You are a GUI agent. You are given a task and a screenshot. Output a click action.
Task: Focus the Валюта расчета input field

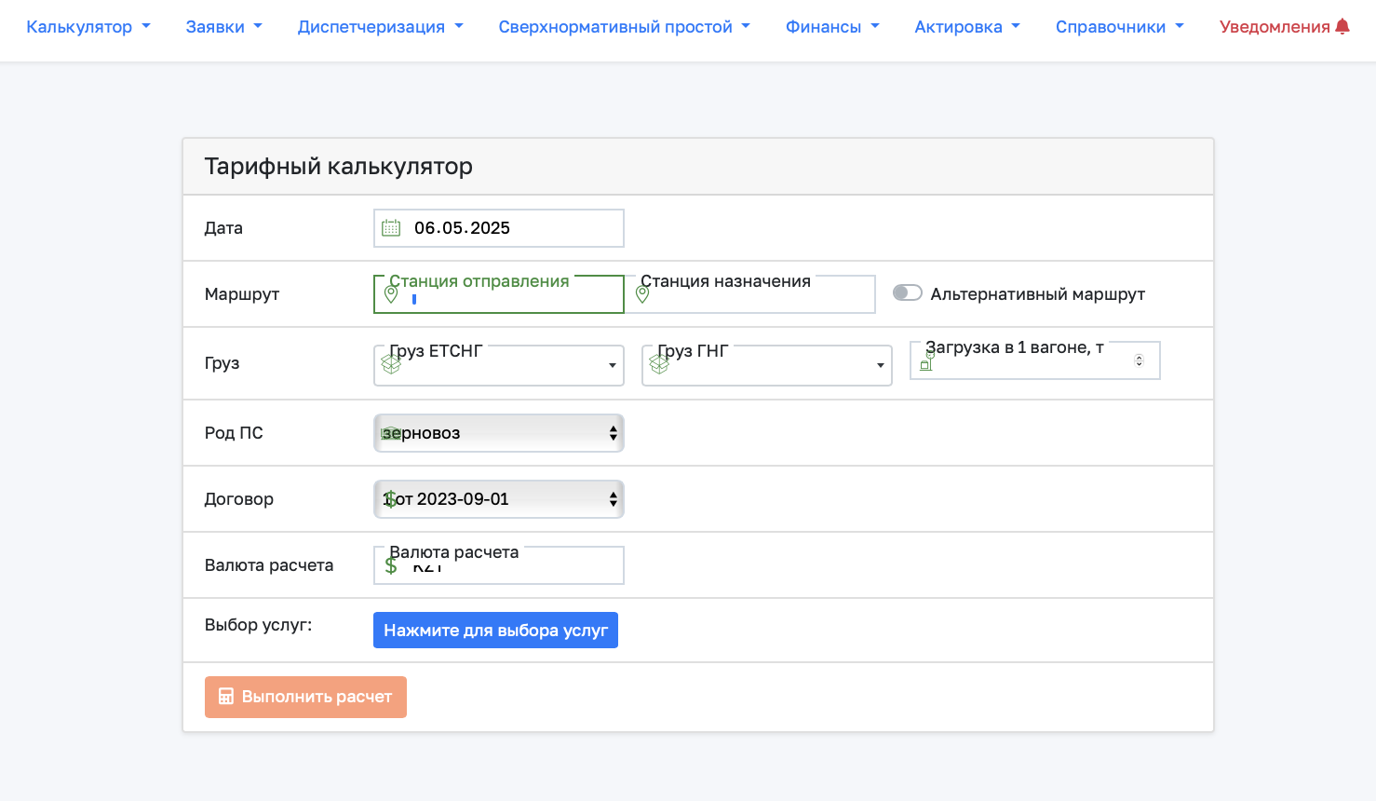[x=499, y=565]
